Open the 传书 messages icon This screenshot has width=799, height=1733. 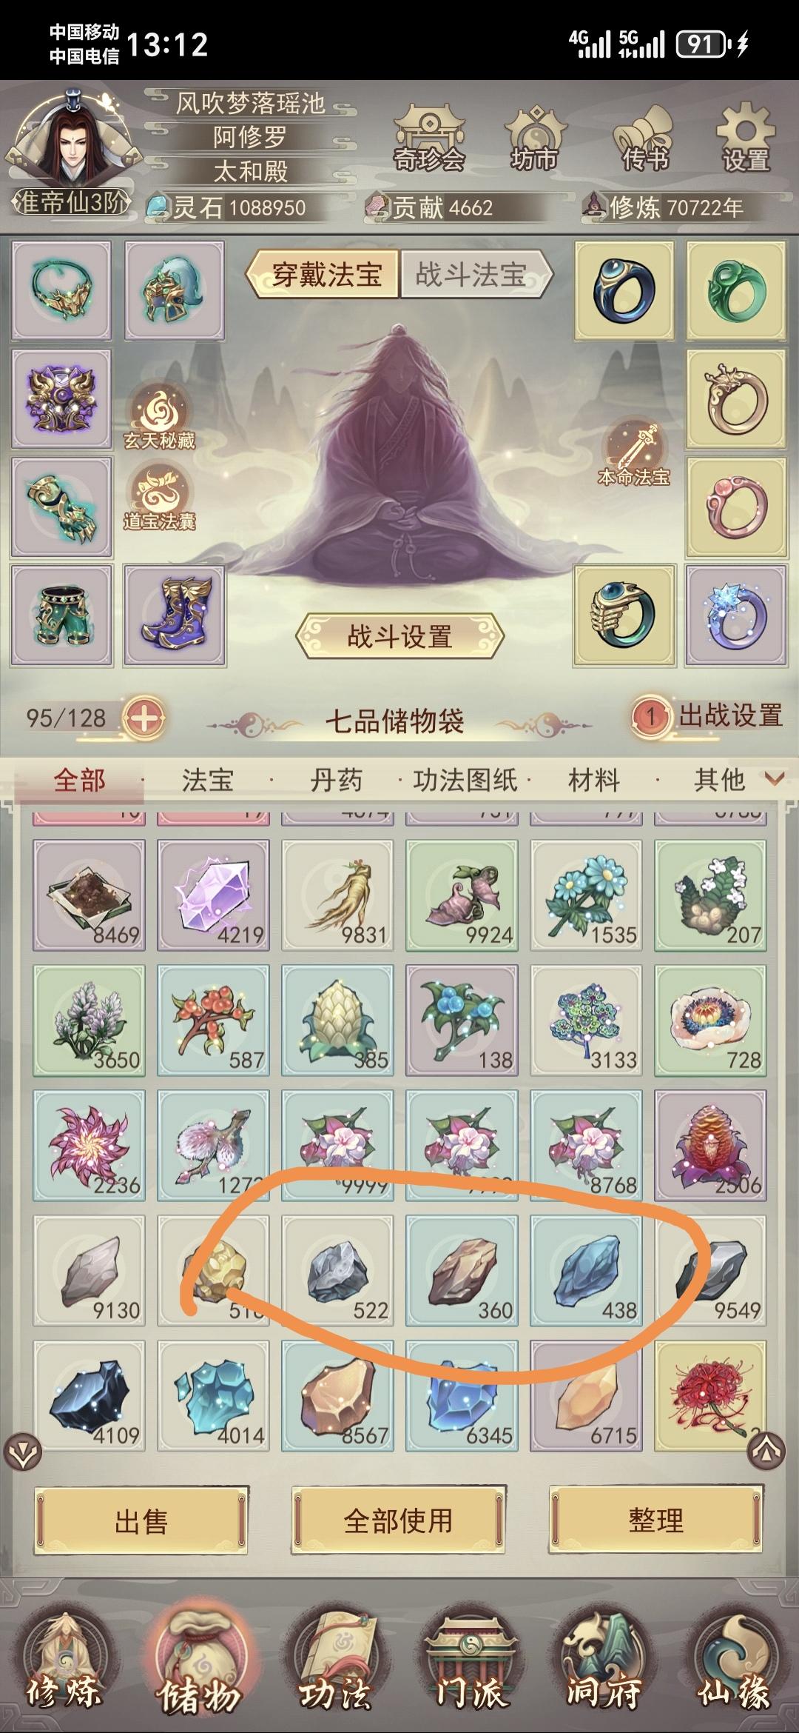[x=644, y=139]
